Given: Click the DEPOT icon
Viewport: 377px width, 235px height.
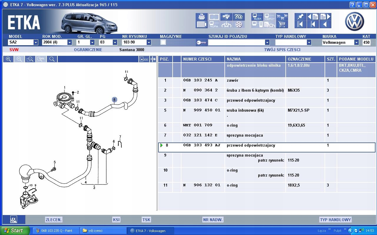Looking at the screenshot, I should (x=270, y=17).
